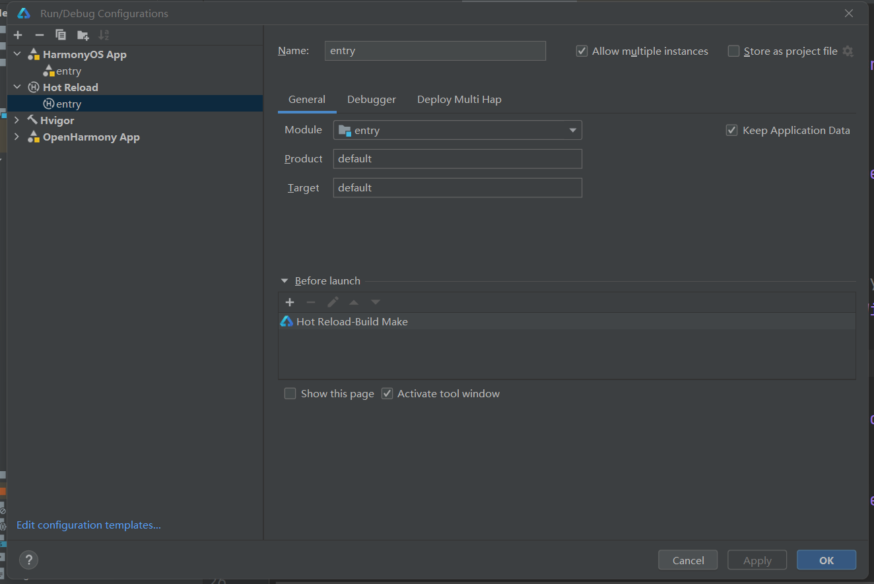874x584 pixels.
Task: Toggle Keep Application Data checkbox
Action: click(731, 131)
